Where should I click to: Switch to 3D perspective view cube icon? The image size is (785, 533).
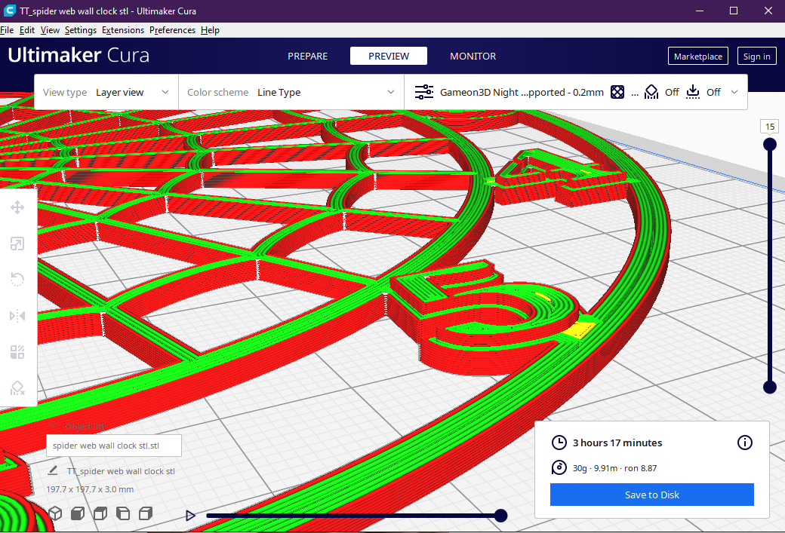(55, 513)
